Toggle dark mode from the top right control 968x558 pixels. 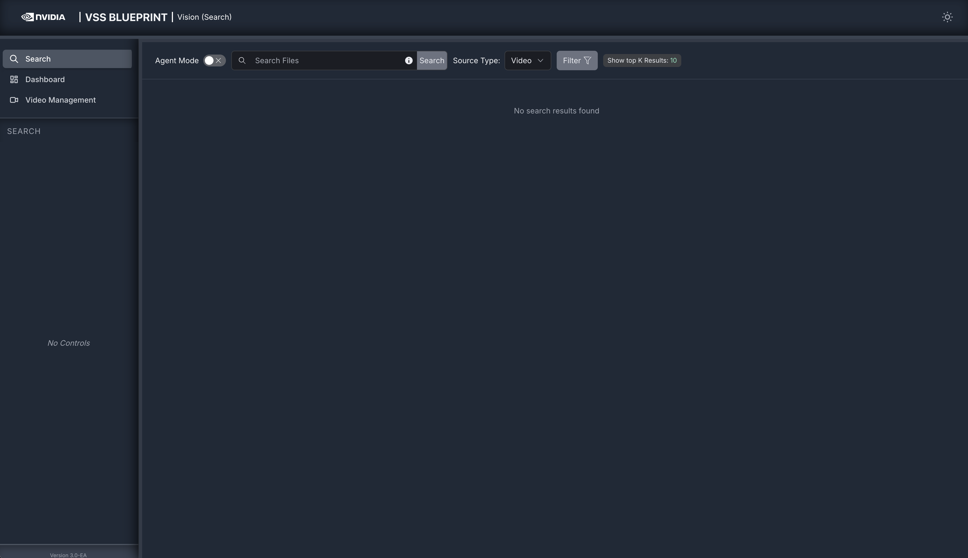point(947,17)
